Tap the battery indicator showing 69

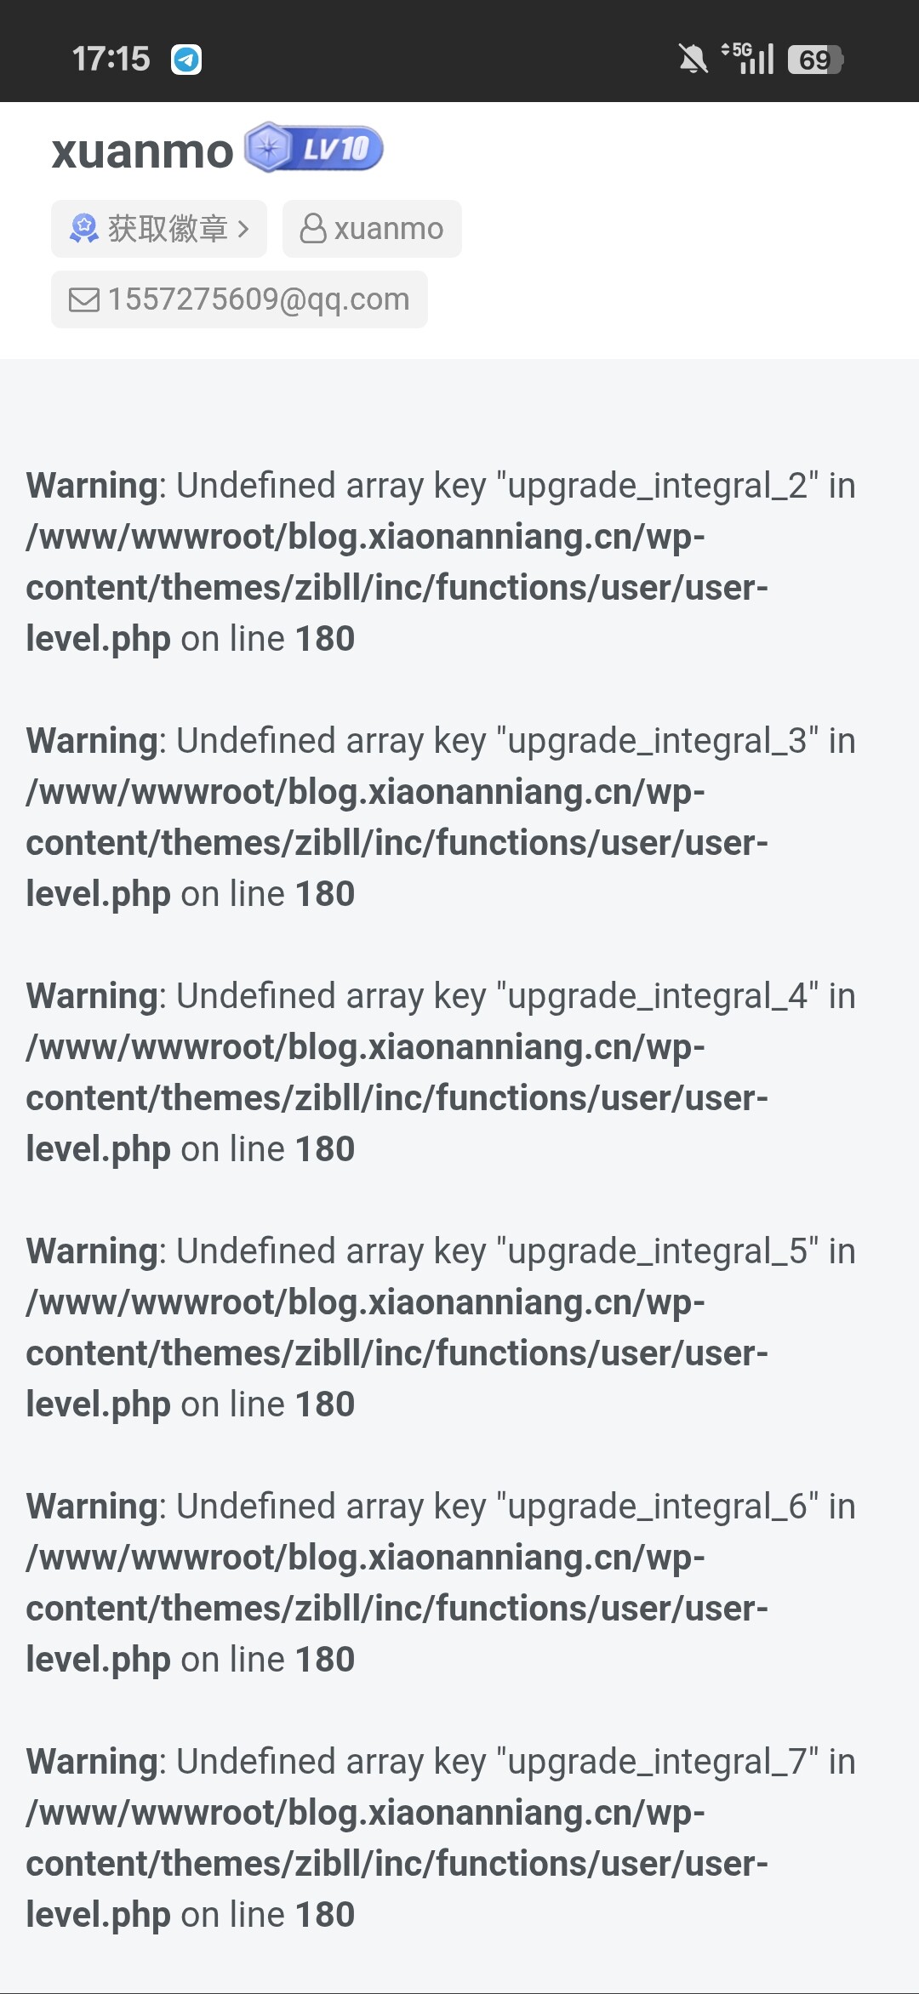815,60
